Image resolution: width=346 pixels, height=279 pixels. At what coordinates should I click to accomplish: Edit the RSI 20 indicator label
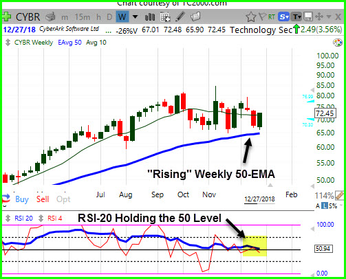(x=23, y=218)
